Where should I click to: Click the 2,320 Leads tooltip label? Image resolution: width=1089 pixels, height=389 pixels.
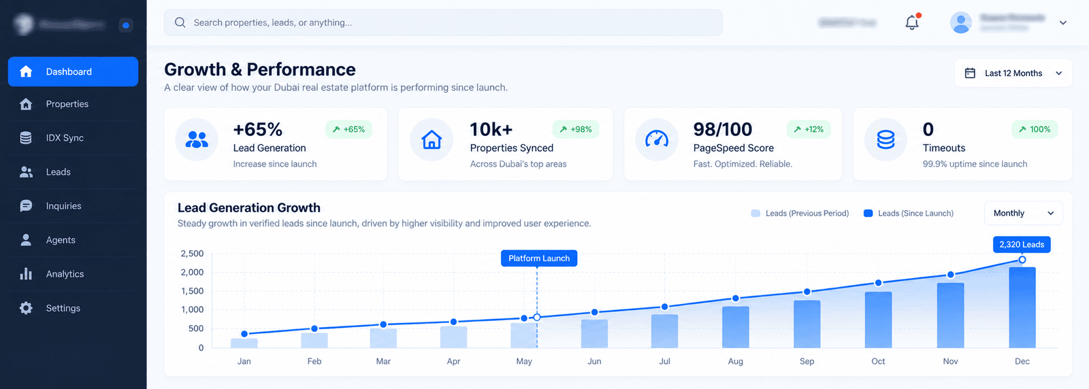[x=1022, y=245]
